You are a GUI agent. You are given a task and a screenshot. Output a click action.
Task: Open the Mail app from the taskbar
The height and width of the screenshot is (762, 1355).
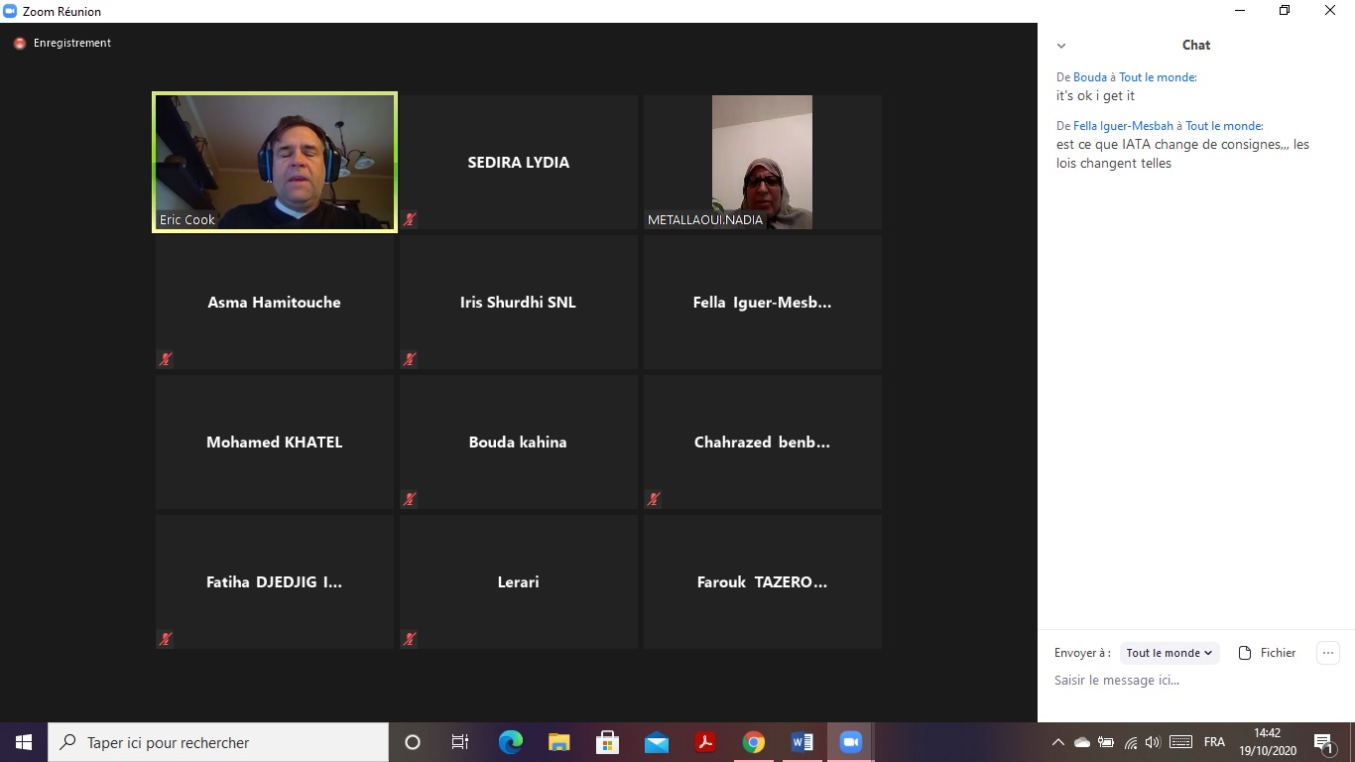pos(657,742)
